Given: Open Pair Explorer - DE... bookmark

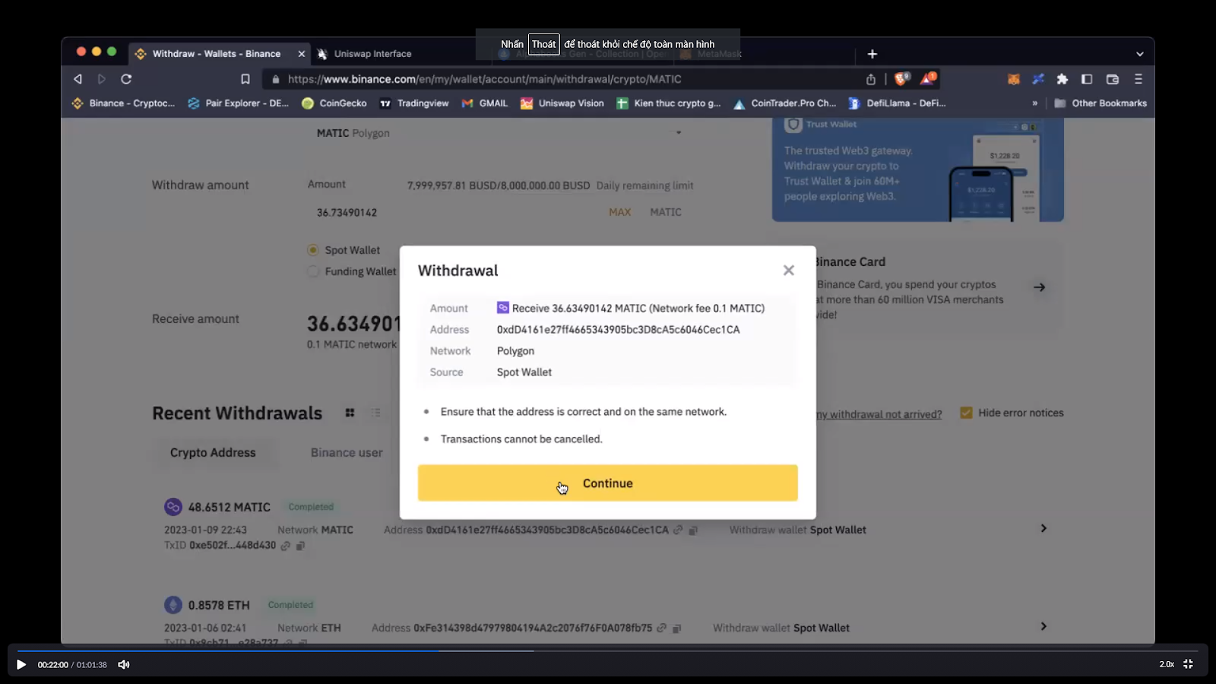Looking at the screenshot, I should click(x=239, y=103).
